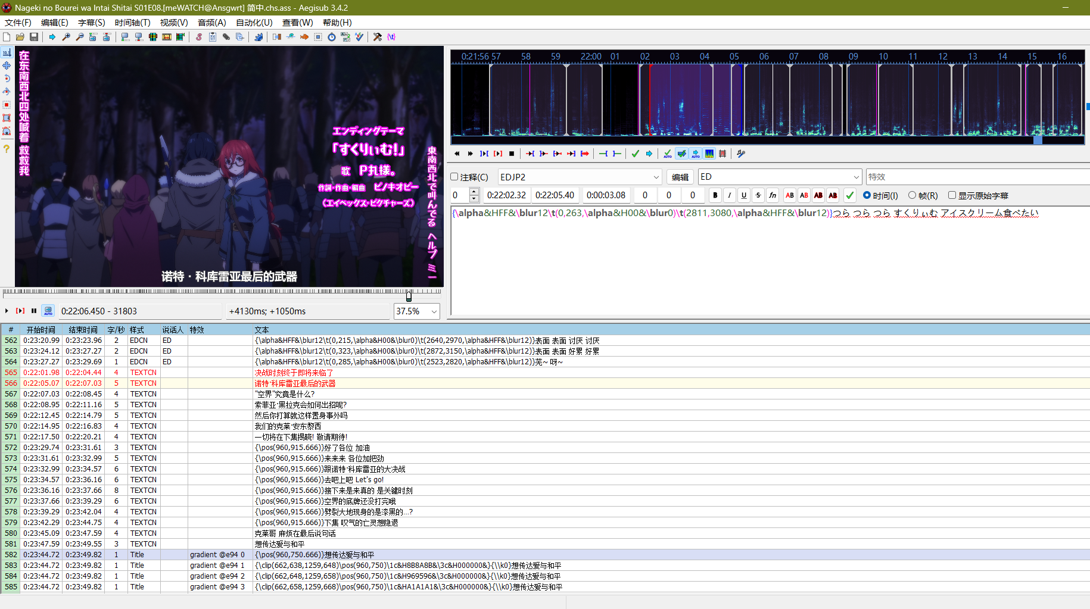The width and height of the screenshot is (1090, 609).
Task: Toggle auto-scroll audio display to selected line
Action: (695, 154)
